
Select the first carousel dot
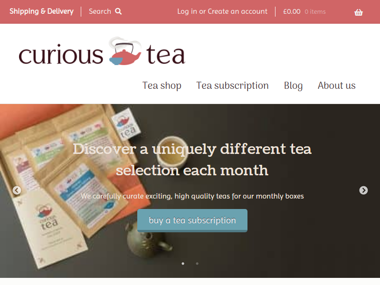point(183,264)
